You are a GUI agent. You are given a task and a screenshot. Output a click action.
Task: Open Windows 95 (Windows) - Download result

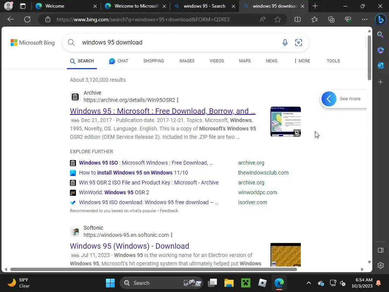tap(130, 246)
